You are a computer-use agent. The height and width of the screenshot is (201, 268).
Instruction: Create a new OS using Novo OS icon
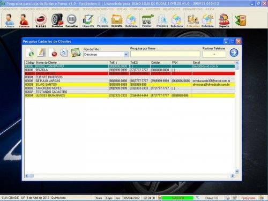point(88,20)
